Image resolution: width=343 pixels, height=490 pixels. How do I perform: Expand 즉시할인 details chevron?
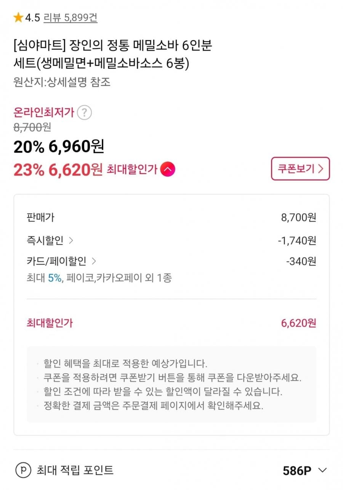(x=71, y=240)
